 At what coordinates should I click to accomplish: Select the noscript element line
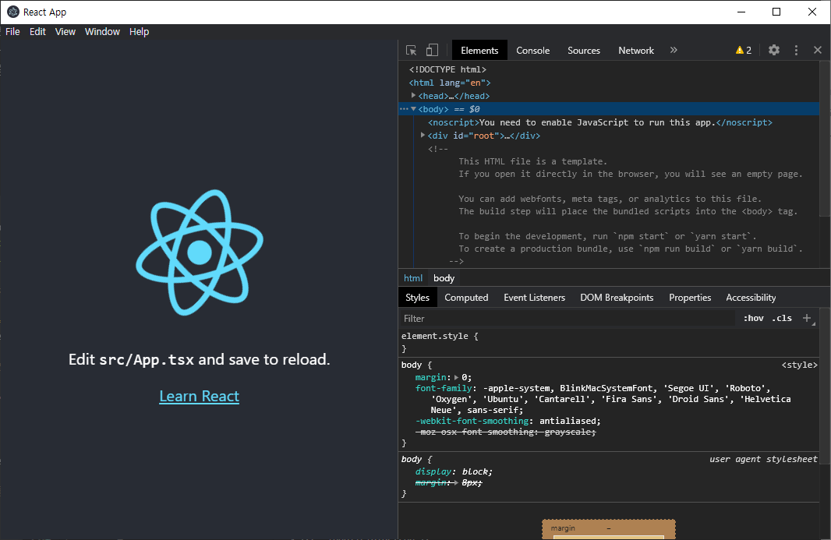point(600,122)
